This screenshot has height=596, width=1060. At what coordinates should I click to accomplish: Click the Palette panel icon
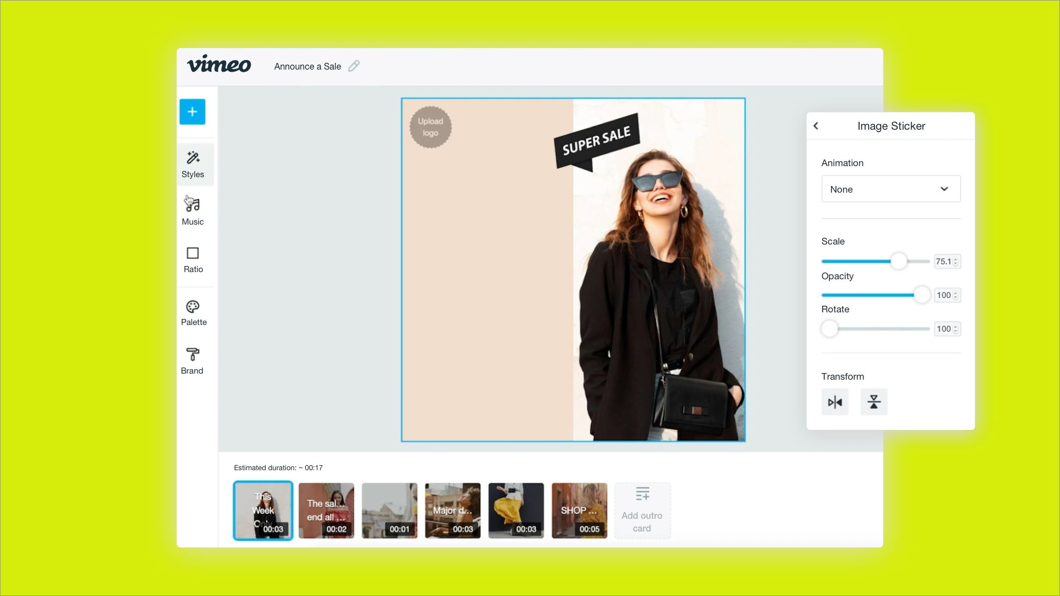(x=192, y=312)
